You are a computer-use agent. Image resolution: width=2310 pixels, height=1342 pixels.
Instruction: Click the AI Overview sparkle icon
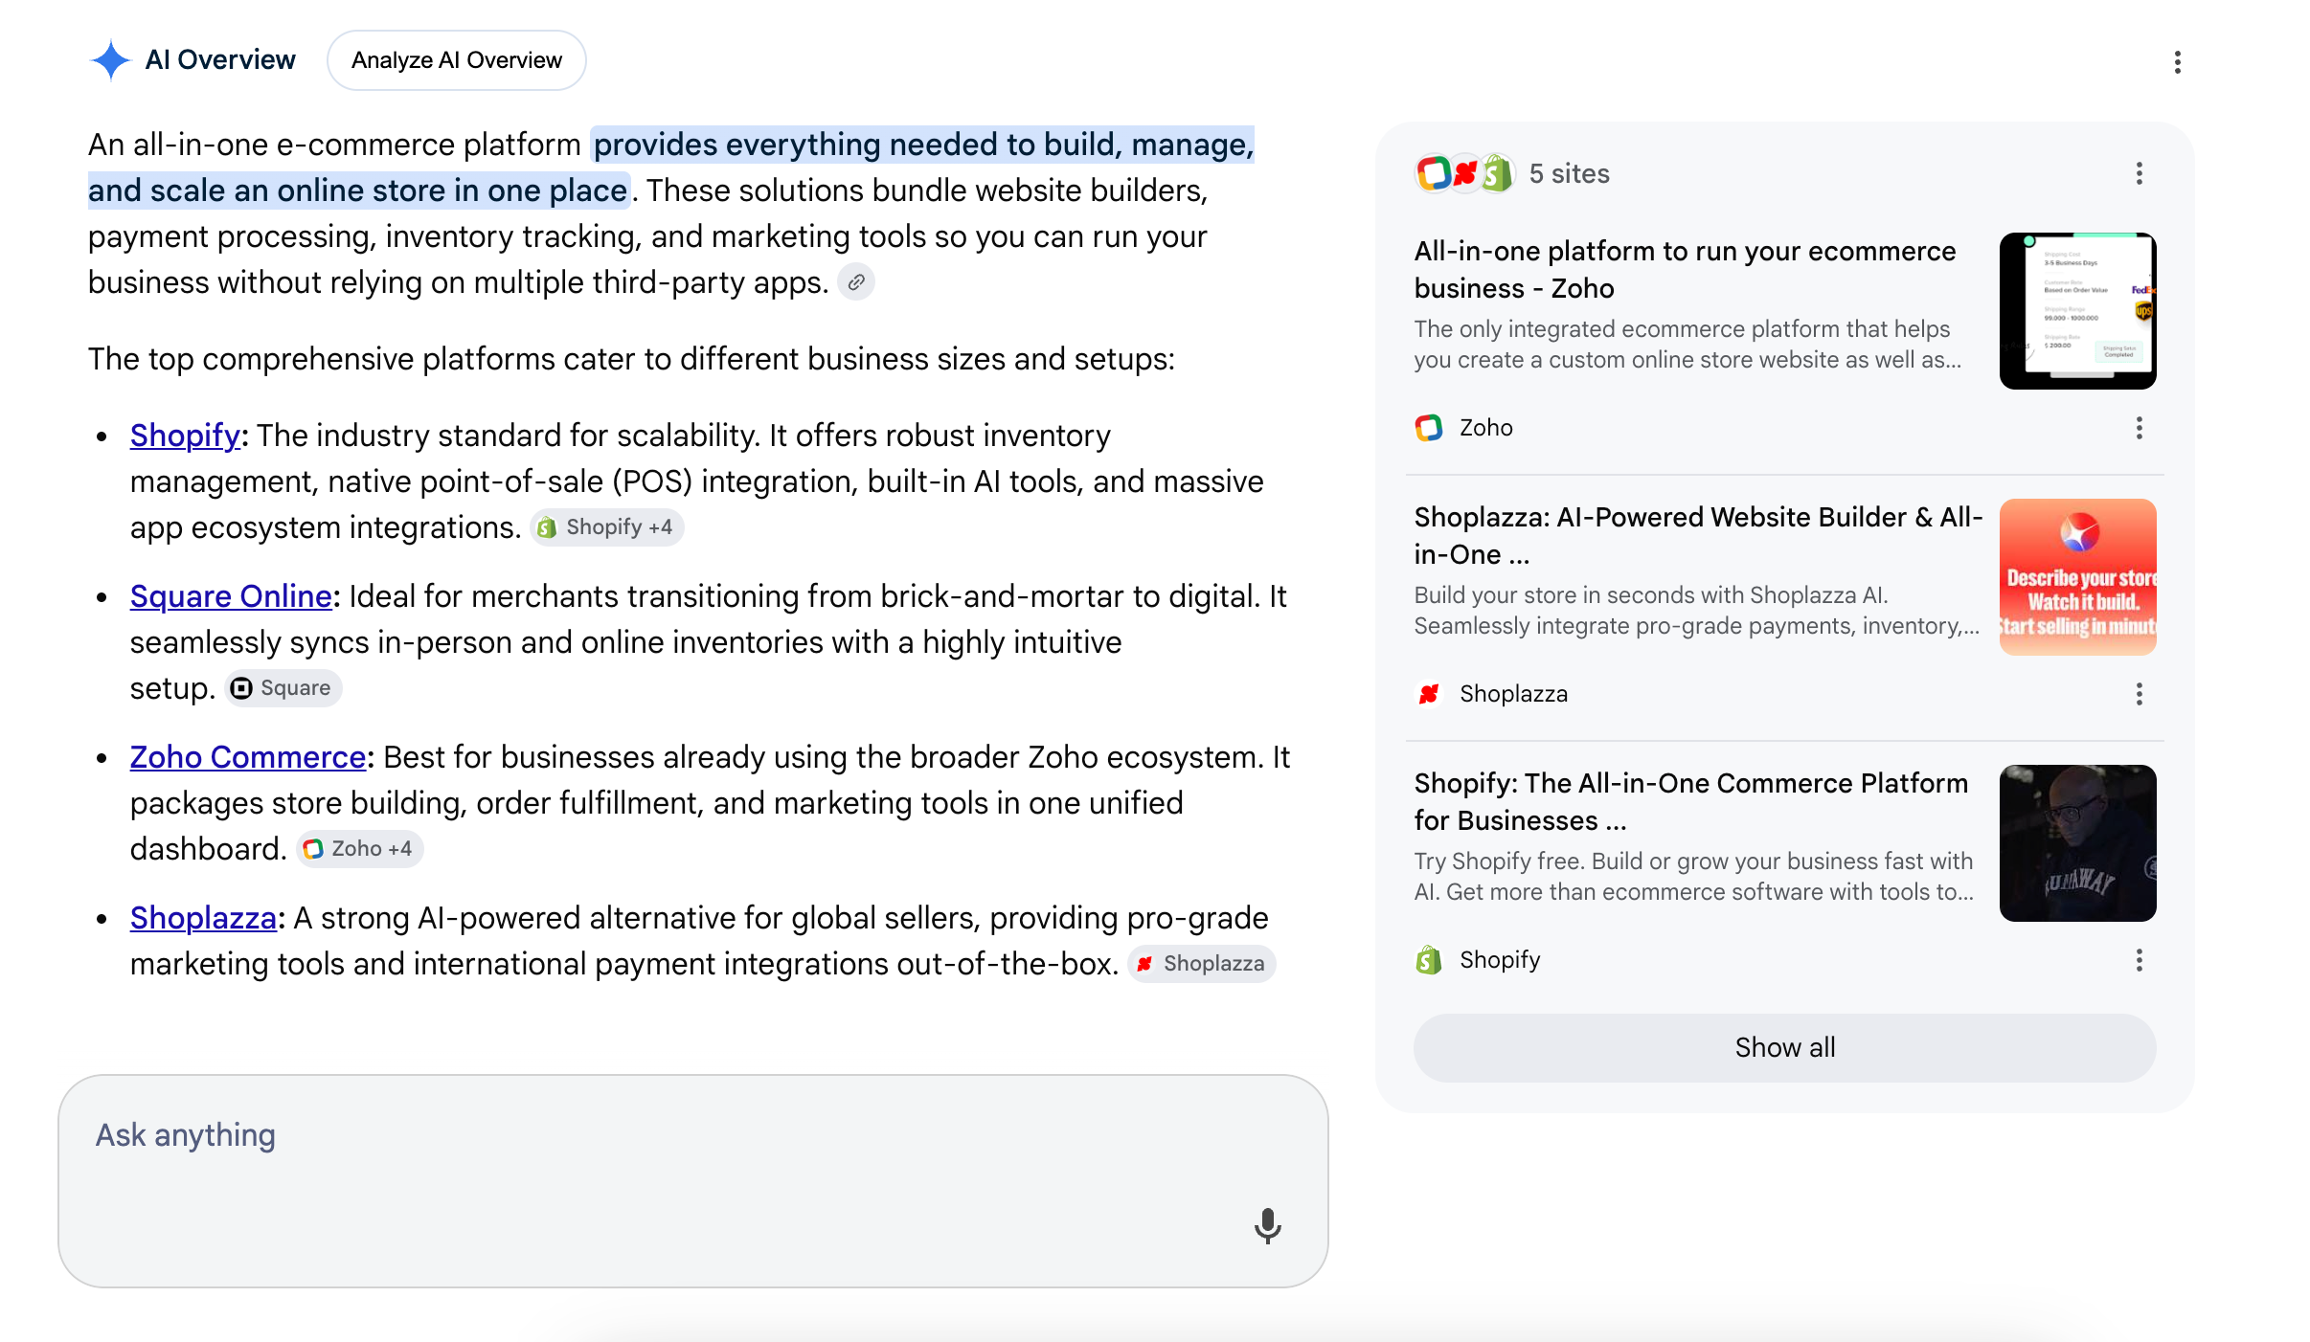110,60
